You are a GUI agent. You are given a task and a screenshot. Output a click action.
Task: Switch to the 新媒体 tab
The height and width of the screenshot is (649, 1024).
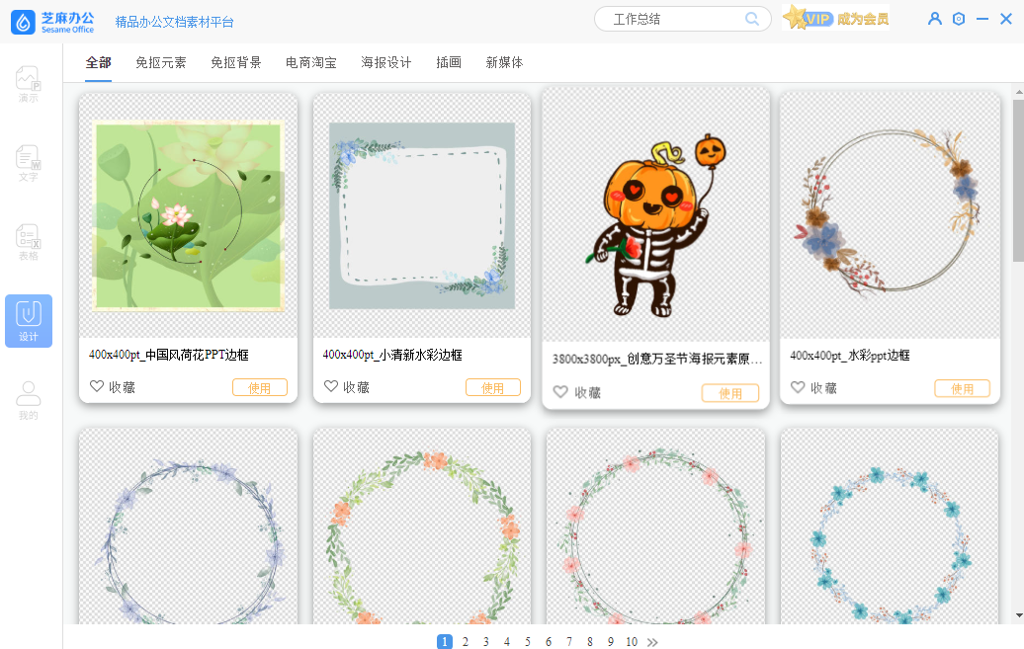(x=504, y=62)
